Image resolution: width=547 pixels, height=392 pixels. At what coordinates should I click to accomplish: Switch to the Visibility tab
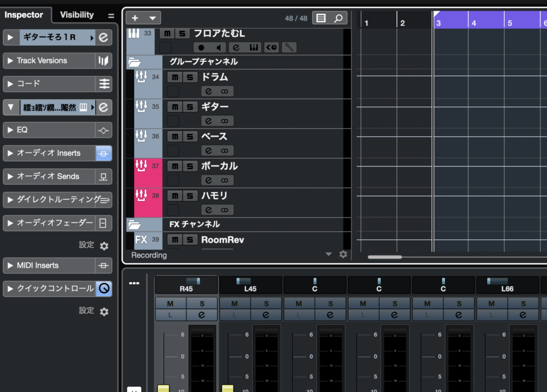point(76,15)
